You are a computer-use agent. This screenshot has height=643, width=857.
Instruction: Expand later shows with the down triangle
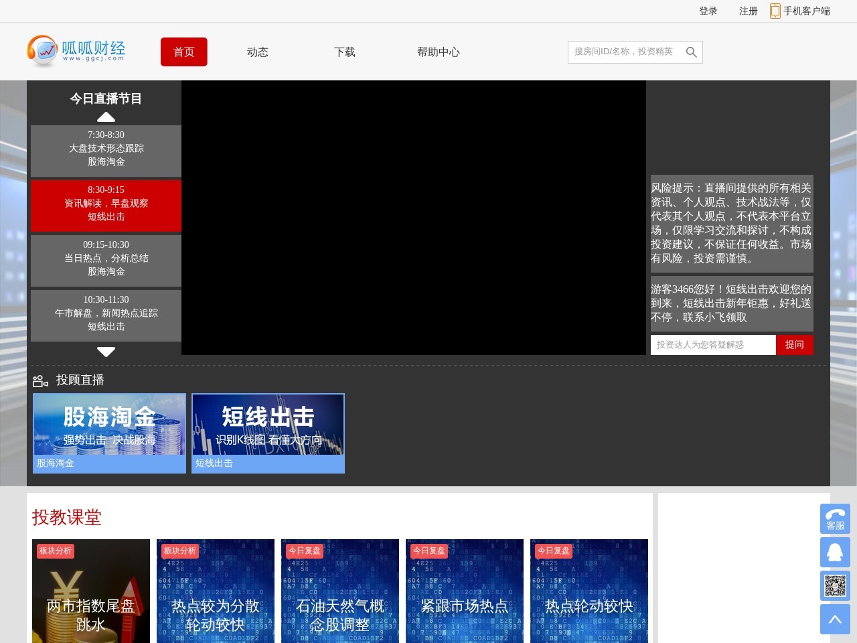(x=106, y=352)
